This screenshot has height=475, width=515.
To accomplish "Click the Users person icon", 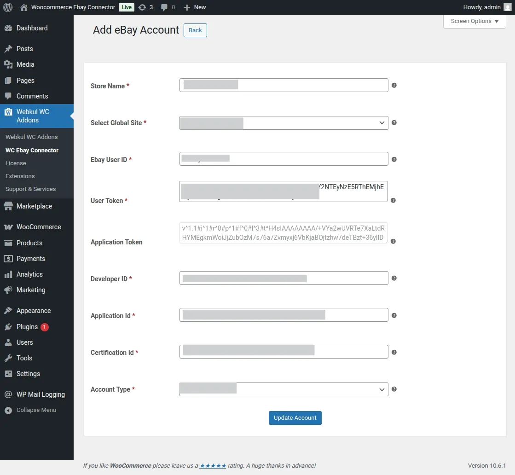I will [8, 342].
